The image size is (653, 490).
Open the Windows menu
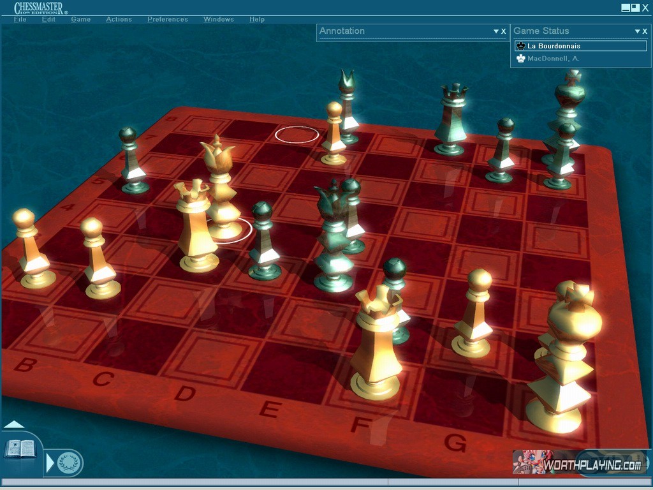(x=219, y=19)
